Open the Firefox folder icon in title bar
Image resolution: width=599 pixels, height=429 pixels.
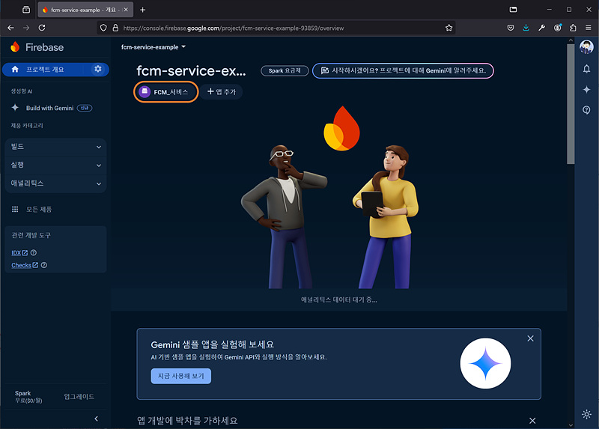click(513, 10)
